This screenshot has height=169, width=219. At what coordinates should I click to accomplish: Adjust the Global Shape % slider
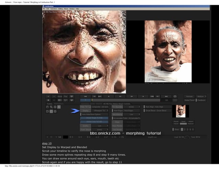tap(94, 118)
